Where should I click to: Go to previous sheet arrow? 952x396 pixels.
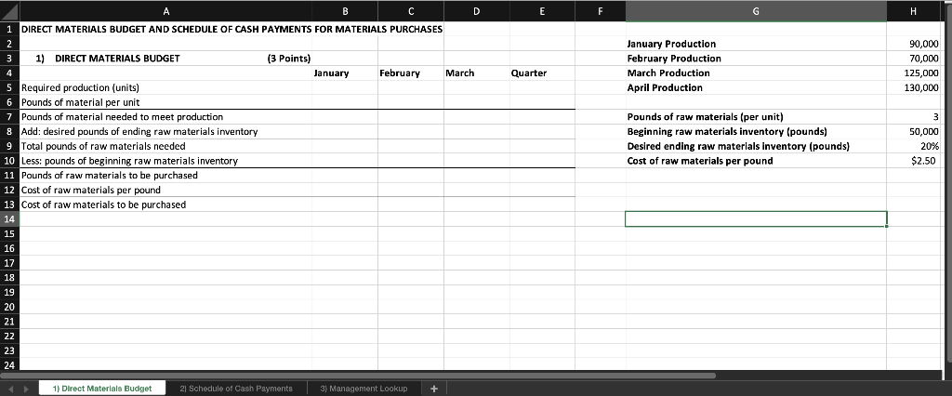pyautogui.click(x=9, y=389)
